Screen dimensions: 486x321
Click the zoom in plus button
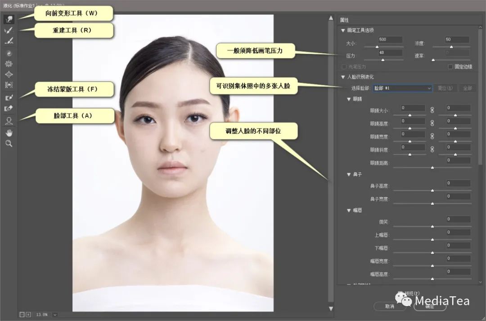click(x=28, y=315)
